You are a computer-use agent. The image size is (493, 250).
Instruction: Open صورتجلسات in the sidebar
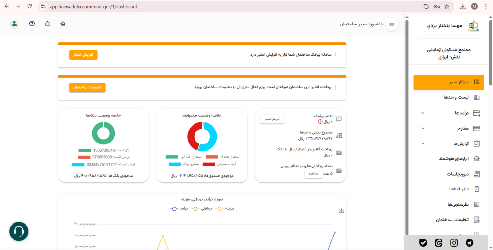pos(449,174)
